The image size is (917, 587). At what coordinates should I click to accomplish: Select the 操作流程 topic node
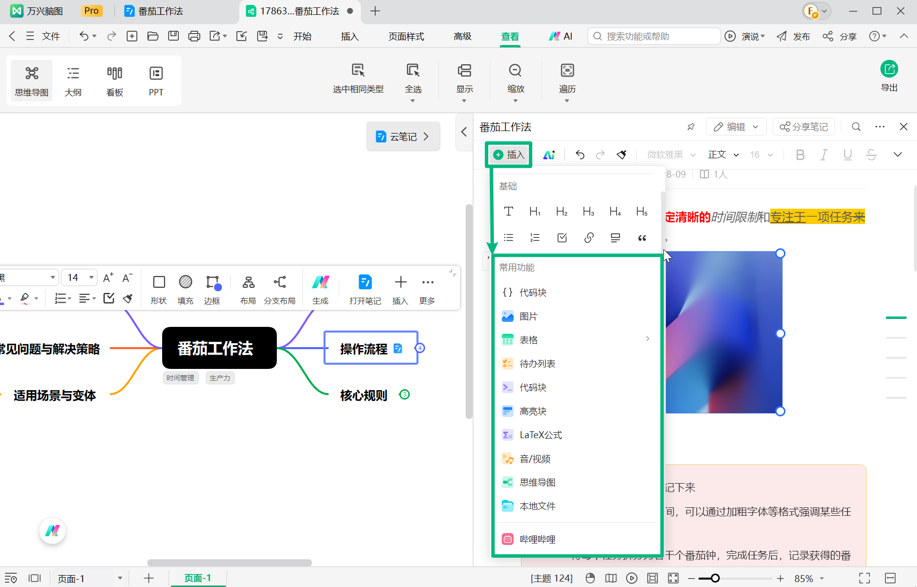[x=371, y=348]
